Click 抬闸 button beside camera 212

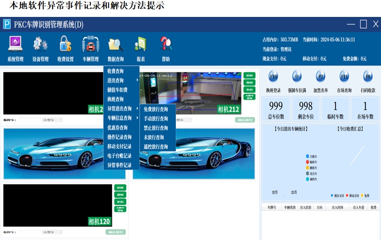(x=250, y=76)
